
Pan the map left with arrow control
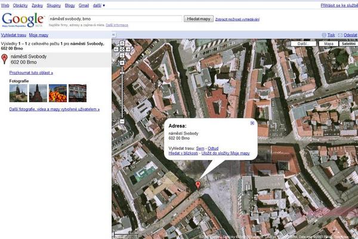116,49
